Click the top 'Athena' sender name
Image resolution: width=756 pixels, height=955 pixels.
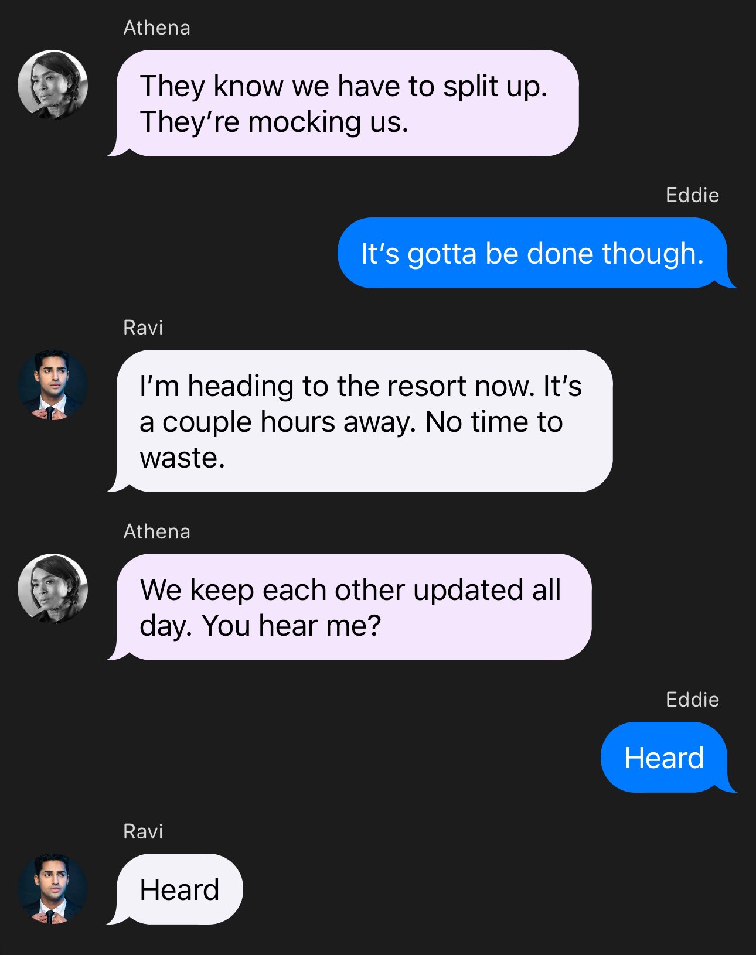click(156, 28)
